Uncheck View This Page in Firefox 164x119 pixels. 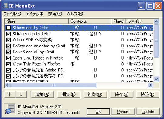click(9, 64)
